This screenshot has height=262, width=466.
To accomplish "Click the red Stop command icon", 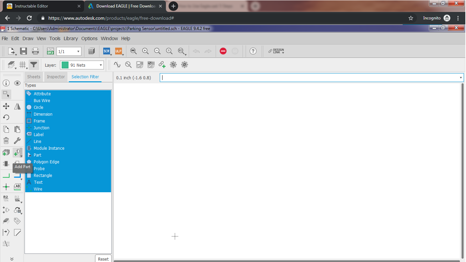I will click(x=223, y=51).
